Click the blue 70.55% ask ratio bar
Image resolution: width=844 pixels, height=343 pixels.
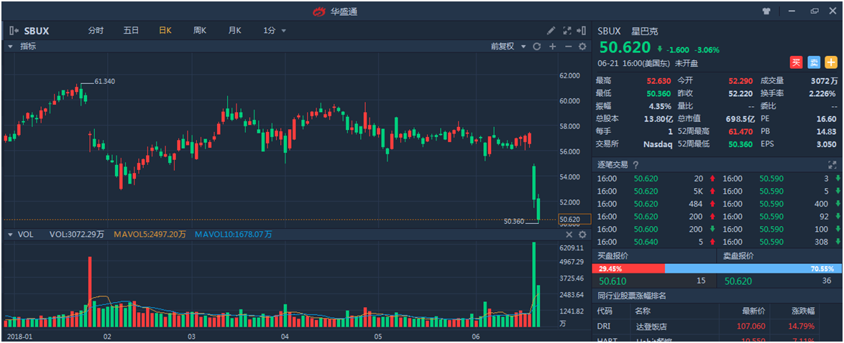(753, 268)
